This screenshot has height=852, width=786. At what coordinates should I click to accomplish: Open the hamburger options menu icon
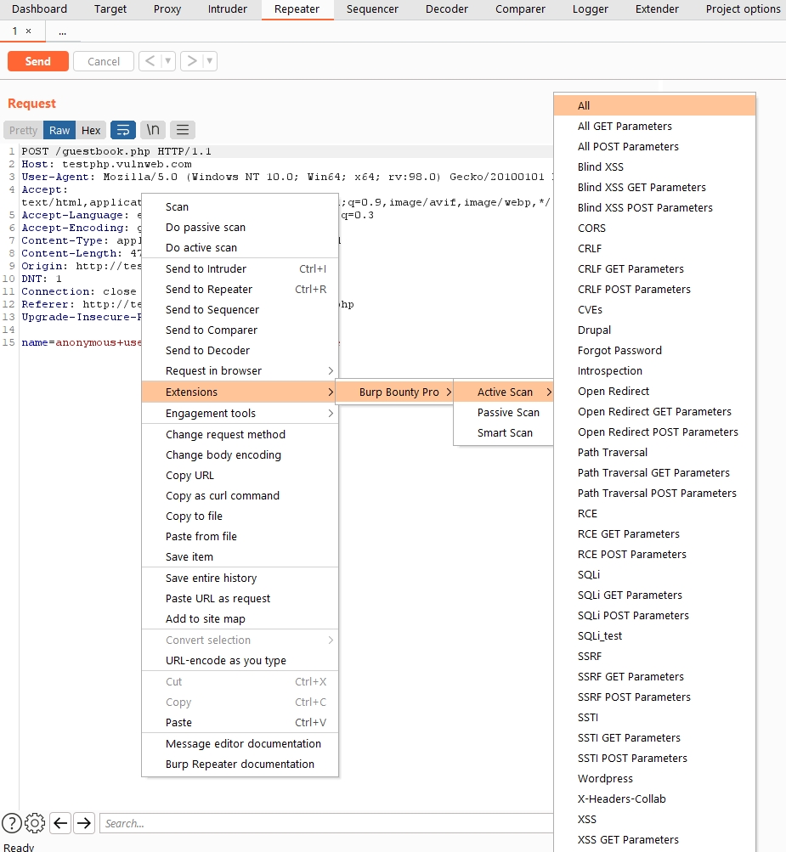pos(183,130)
